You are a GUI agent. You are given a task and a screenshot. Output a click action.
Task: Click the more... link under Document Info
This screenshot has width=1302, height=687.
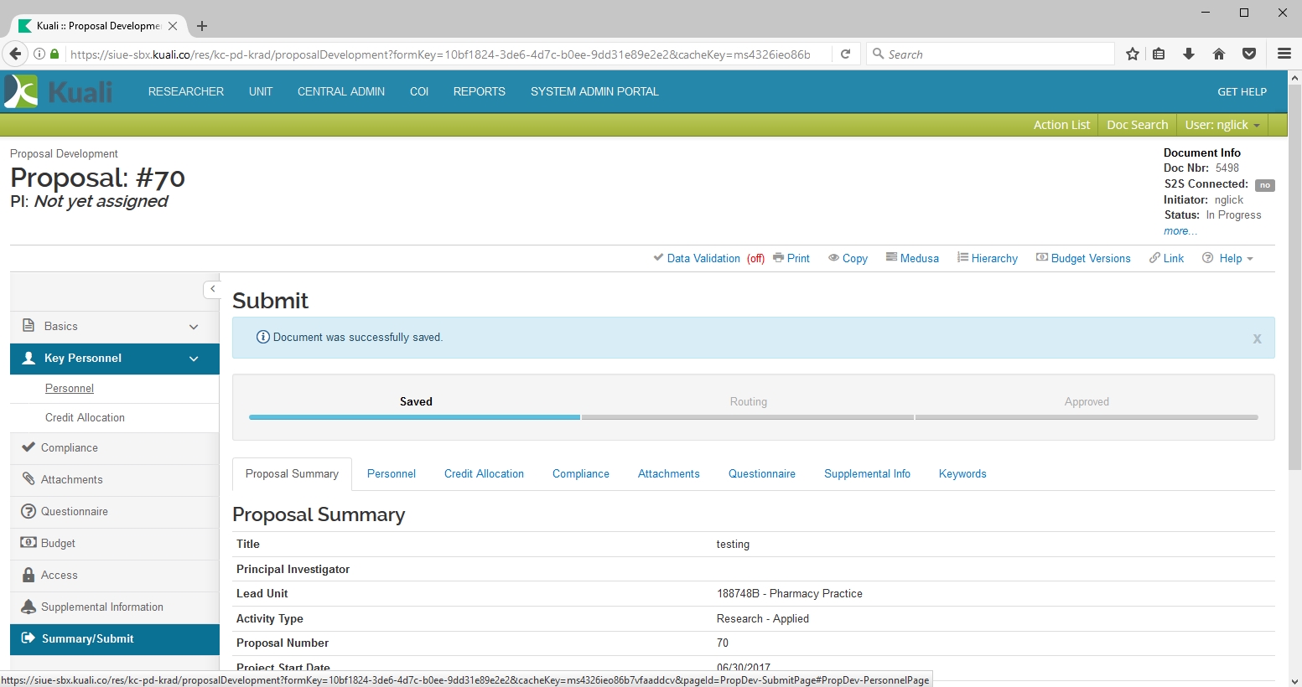[1180, 231]
